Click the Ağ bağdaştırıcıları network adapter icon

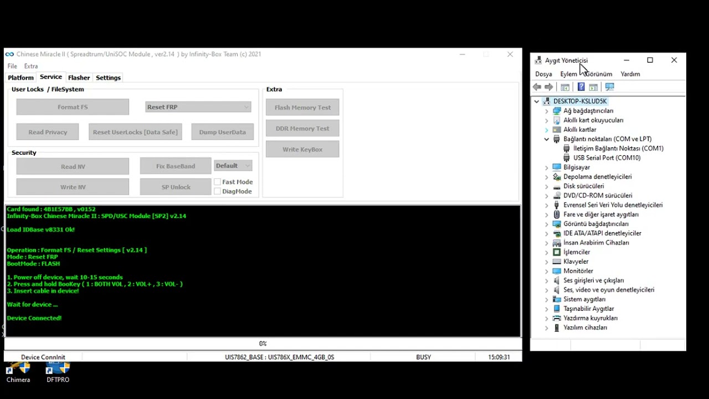(557, 111)
